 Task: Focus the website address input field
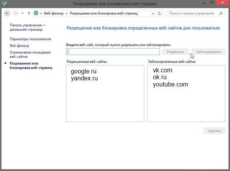(113, 52)
